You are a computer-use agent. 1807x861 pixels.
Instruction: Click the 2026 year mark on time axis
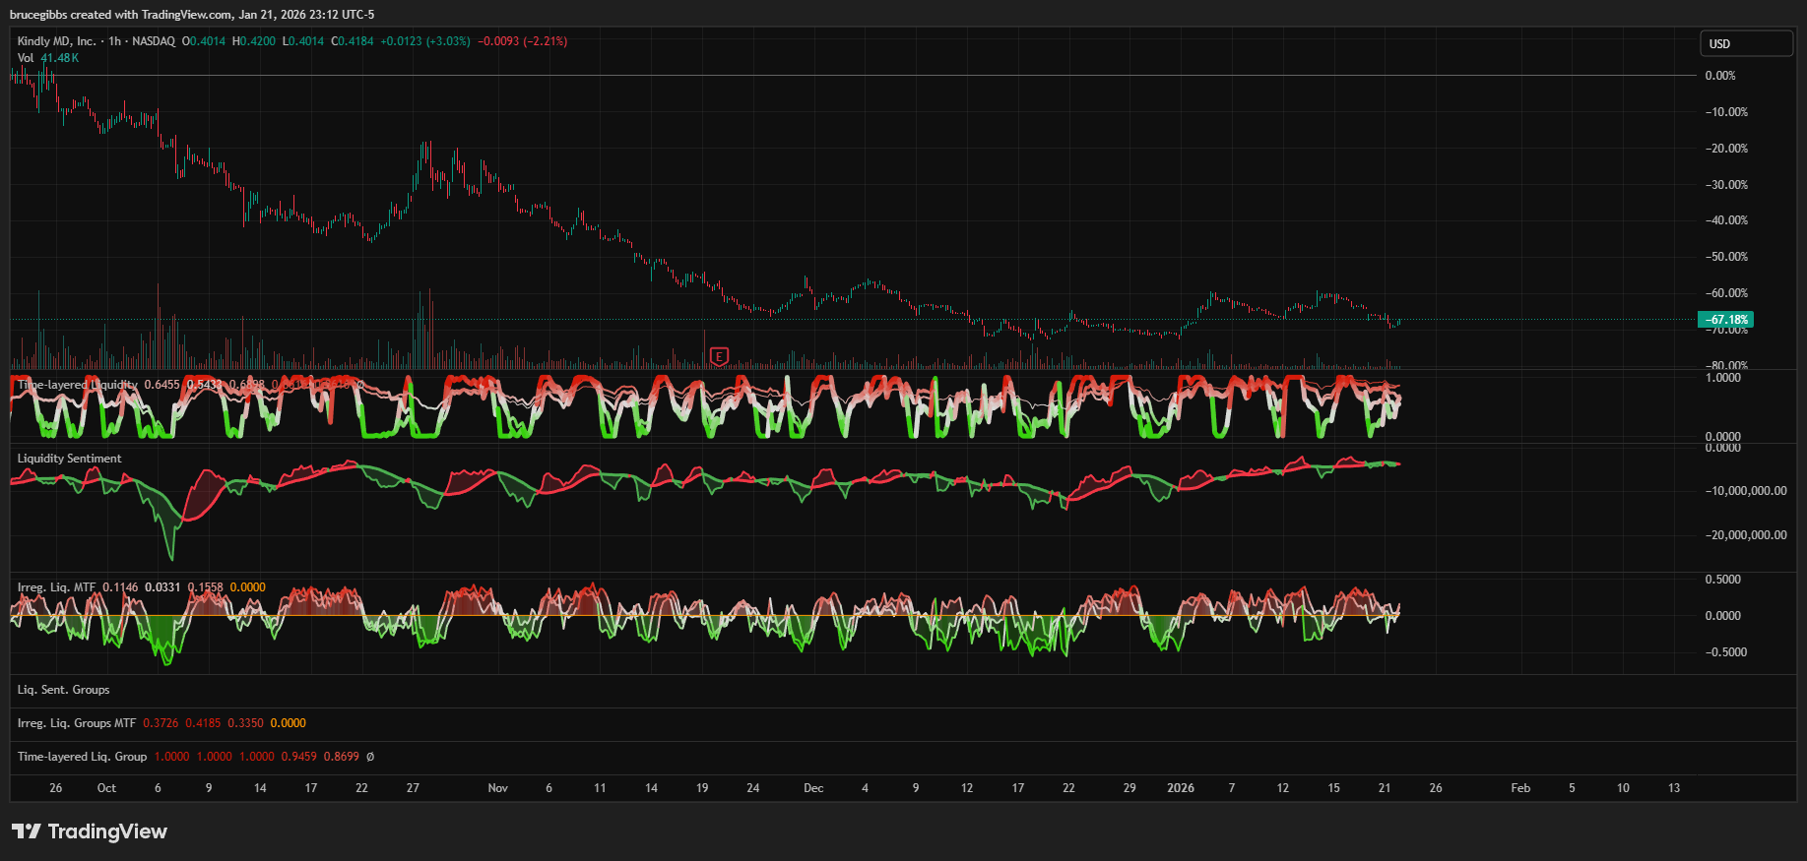(x=1180, y=788)
